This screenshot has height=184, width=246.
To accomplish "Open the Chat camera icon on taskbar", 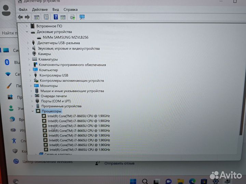I will point(168,182).
